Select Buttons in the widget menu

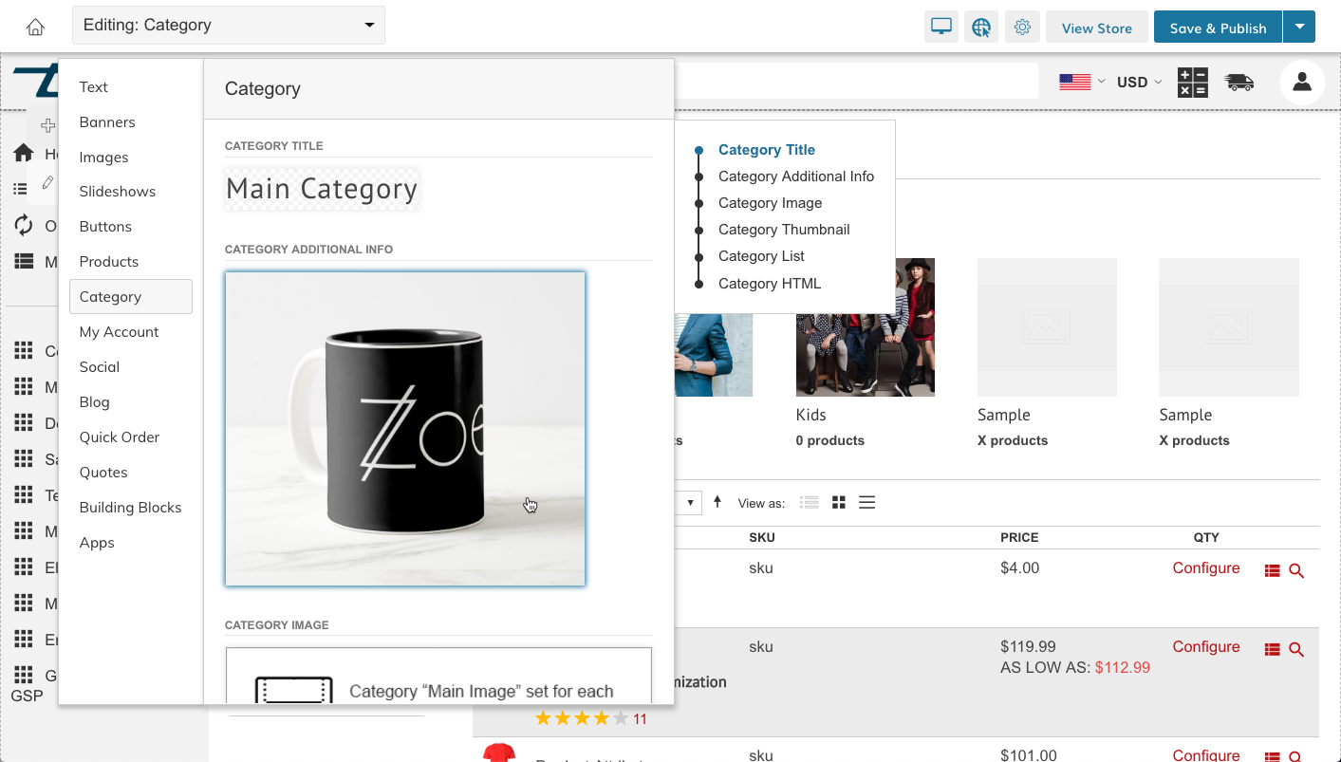105,226
